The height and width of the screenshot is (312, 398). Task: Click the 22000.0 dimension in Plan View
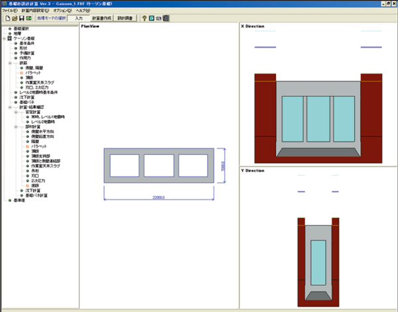(159, 197)
